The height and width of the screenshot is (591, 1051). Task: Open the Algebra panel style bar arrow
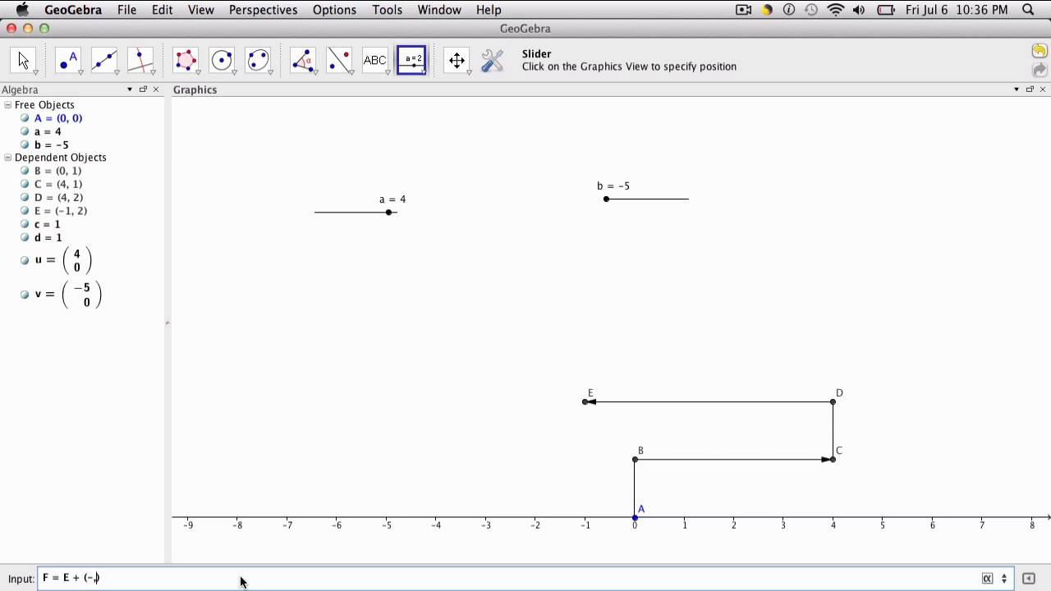[130, 89]
